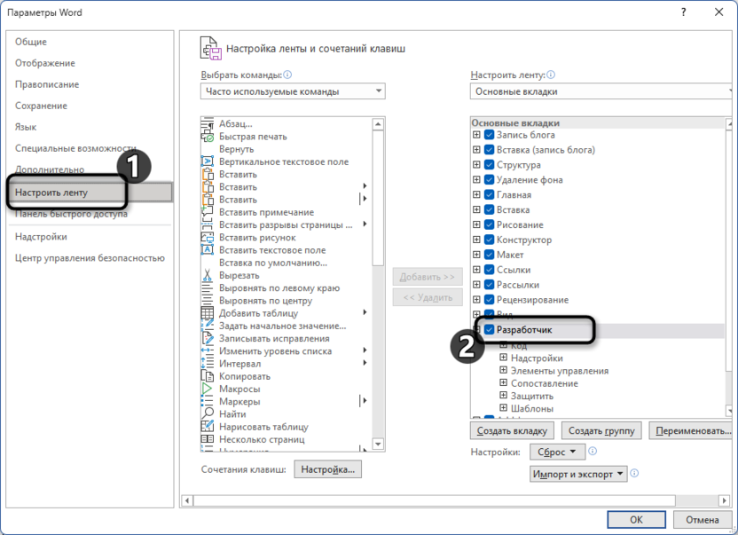Click the Отмена button
The image size is (738, 535).
[703, 520]
